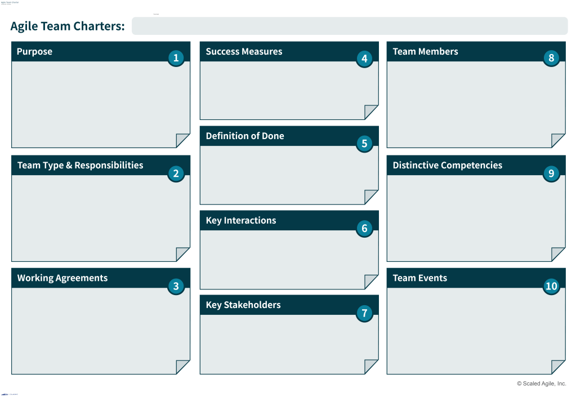The width and height of the screenshot is (576, 397).
Task: Click the team name field beside Agile Team Charters
Action: (x=349, y=26)
